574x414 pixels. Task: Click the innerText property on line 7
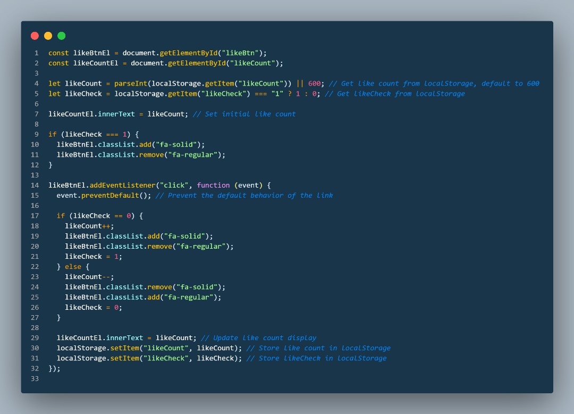tap(116, 114)
